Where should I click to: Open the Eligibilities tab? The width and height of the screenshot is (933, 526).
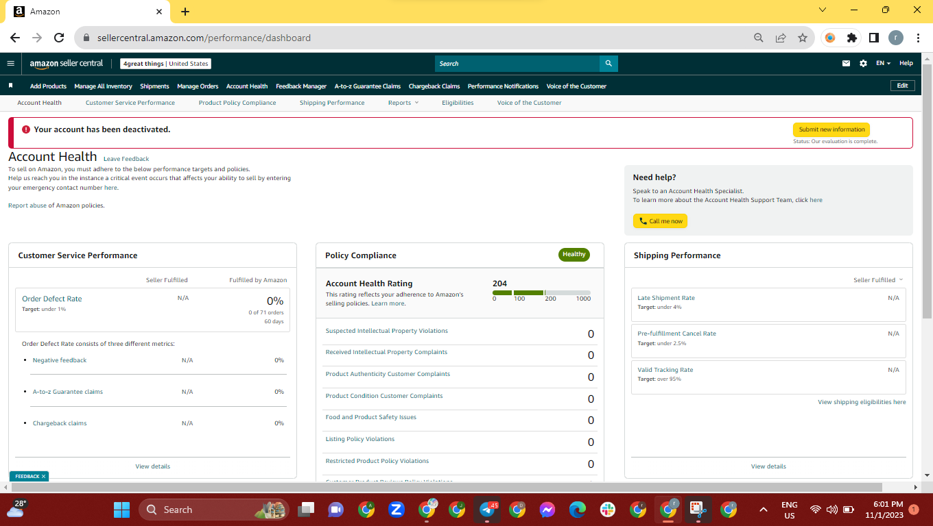tap(458, 103)
